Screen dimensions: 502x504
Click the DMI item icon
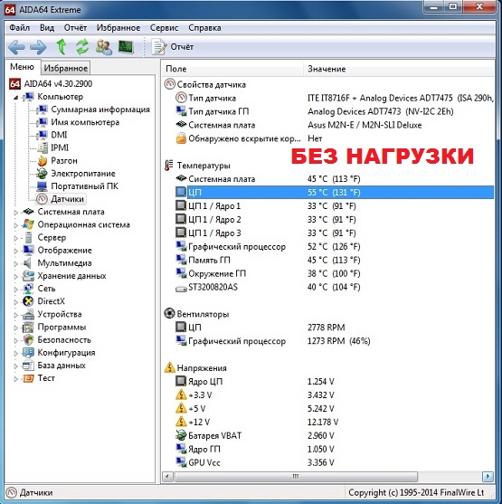pyautogui.click(x=43, y=135)
